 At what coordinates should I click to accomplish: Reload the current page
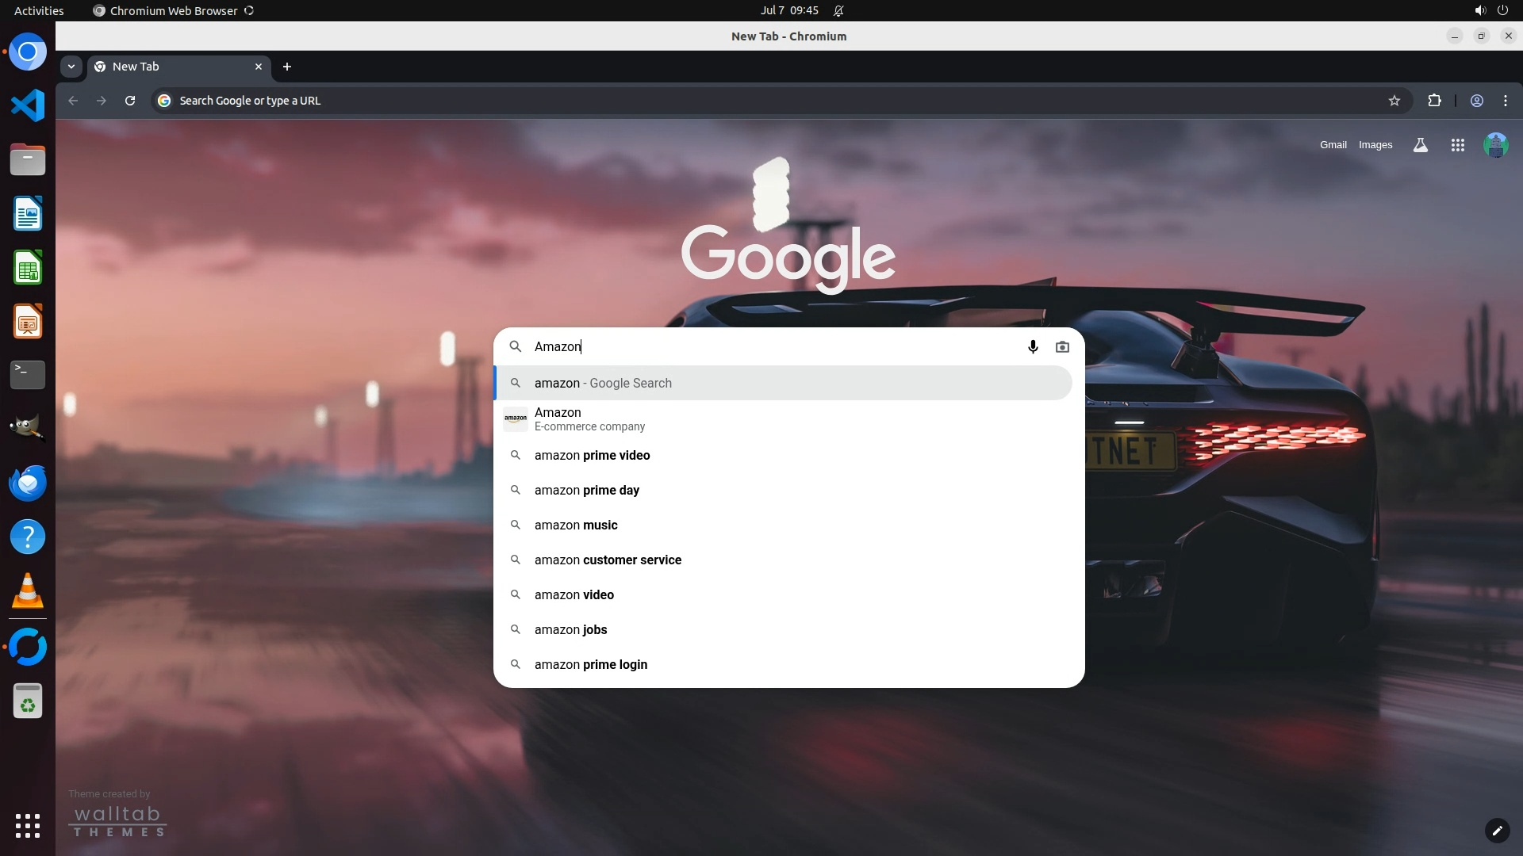pyautogui.click(x=130, y=101)
